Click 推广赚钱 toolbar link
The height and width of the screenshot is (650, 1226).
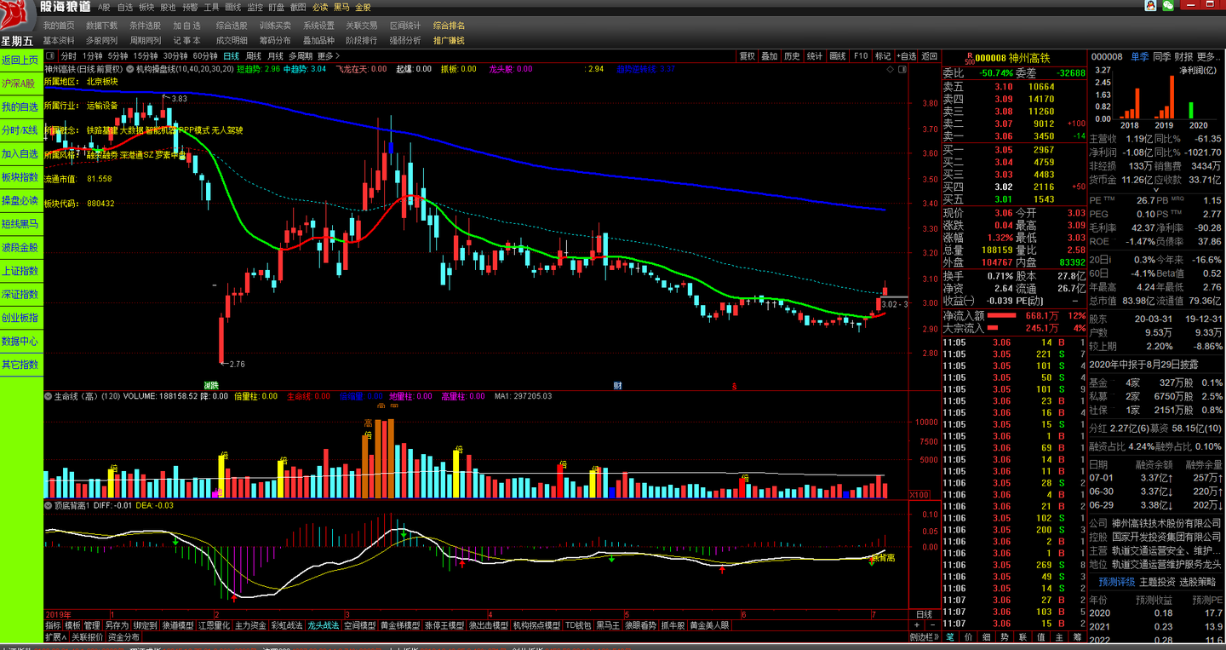(x=449, y=40)
